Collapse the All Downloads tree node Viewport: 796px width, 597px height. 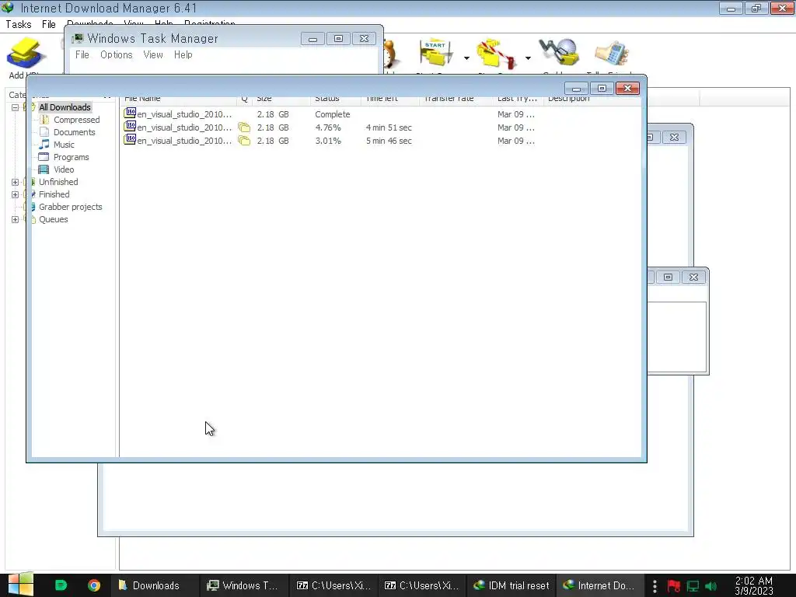pyautogui.click(x=16, y=107)
